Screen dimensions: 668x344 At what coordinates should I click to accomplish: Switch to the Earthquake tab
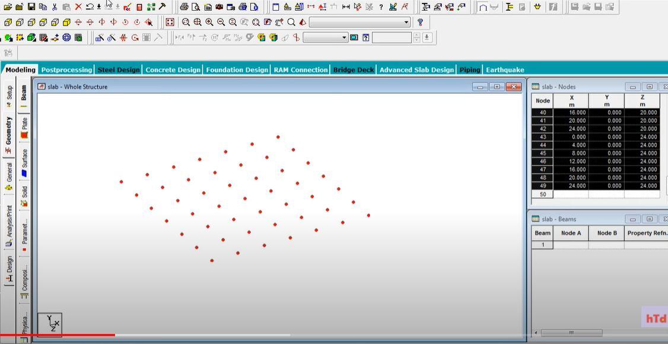[505, 70]
